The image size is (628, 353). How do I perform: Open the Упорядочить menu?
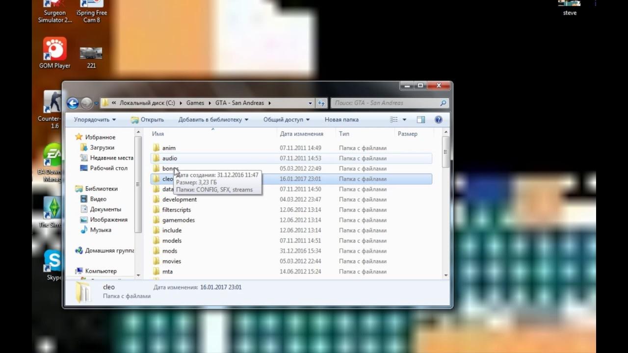click(x=95, y=120)
